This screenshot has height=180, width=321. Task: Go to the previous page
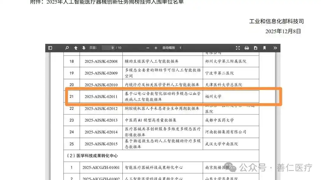coord(76,48)
